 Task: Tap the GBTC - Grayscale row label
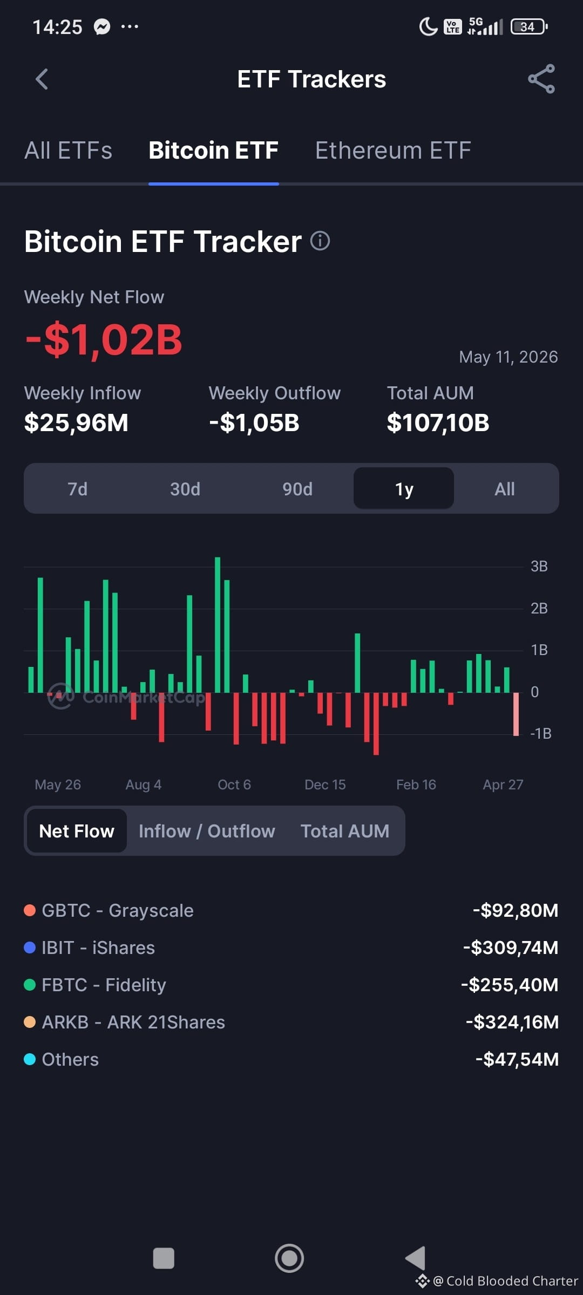click(117, 910)
